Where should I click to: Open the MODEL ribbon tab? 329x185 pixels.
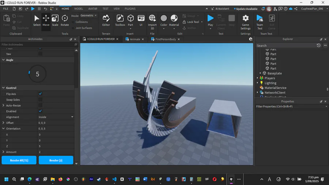click(x=79, y=9)
